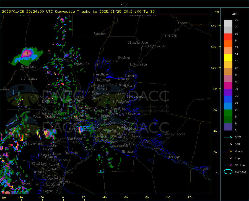Click the C_Guido map label
Image resolution: width=249 pixels, height=201 pixels.
[x=37, y=97]
